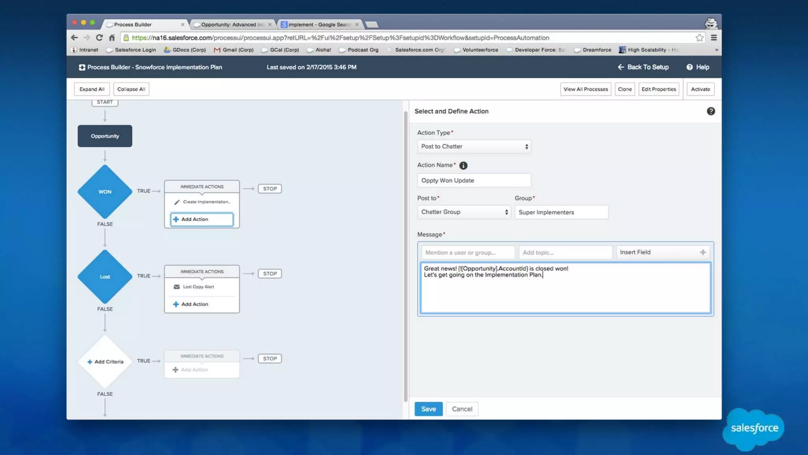Click the Action Name info icon
The width and height of the screenshot is (808, 455).
pyautogui.click(x=463, y=165)
